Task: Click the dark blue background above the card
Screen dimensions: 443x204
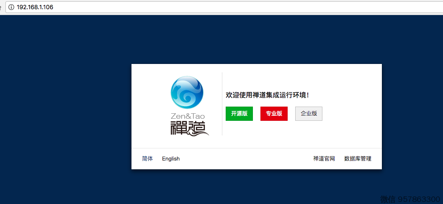Action: (x=251, y=40)
